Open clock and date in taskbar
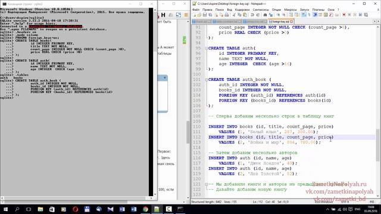This screenshot has width=381, height=214. tap(370, 209)
